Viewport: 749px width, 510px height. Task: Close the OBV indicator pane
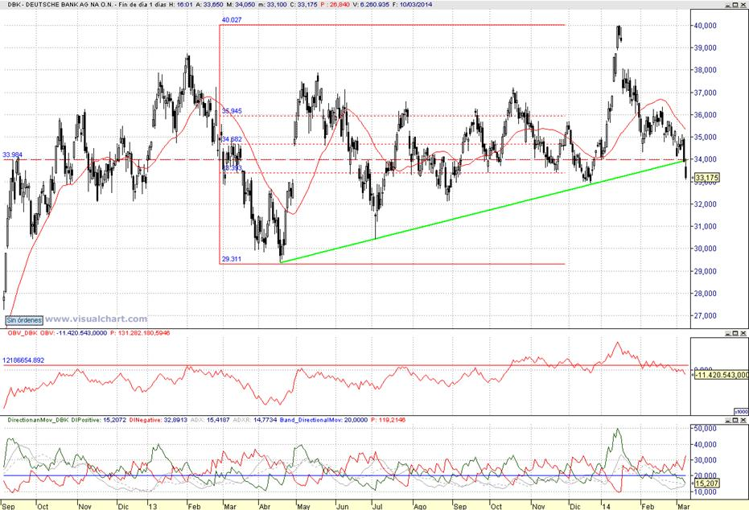[x=743, y=333]
